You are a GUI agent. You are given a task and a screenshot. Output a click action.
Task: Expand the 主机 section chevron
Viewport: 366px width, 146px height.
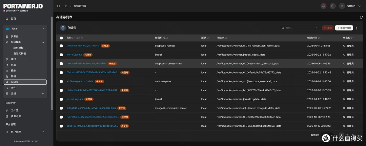click(43, 93)
